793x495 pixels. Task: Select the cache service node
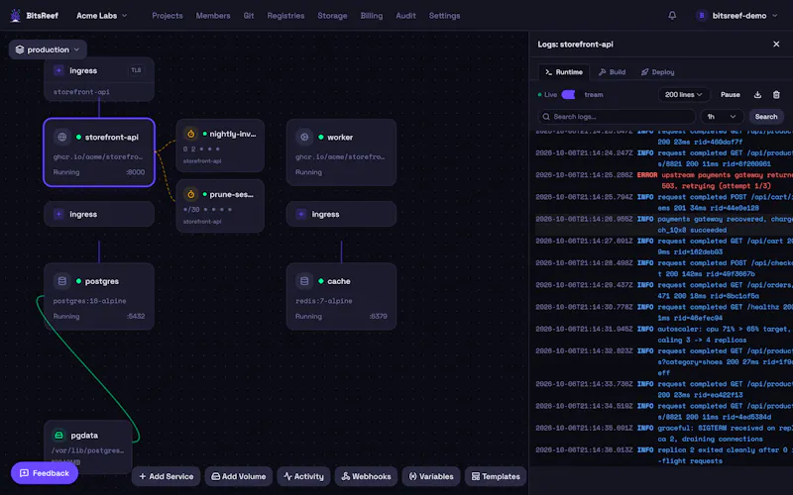[x=341, y=296]
